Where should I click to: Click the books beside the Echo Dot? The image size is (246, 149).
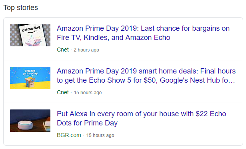(47, 125)
